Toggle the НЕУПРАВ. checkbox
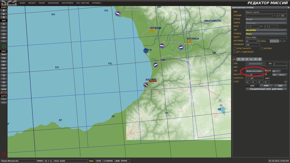The image size is (290, 163). pyautogui.click(x=262, y=48)
